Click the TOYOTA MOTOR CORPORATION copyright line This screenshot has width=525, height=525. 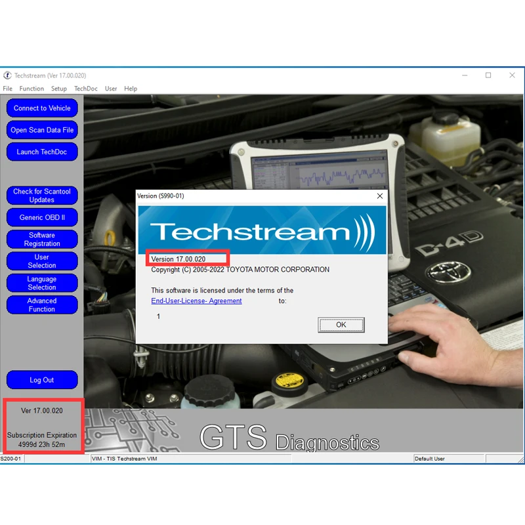[x=240, y=270]
